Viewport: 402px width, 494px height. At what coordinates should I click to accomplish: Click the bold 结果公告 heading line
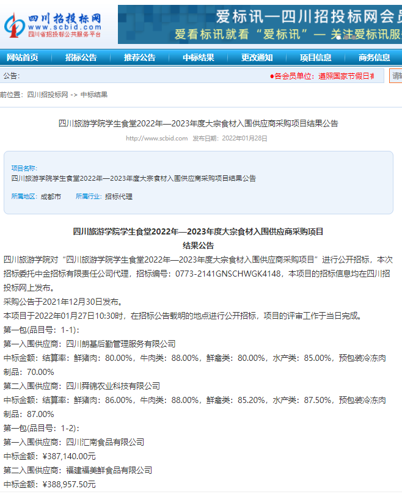tap(199, 245)
